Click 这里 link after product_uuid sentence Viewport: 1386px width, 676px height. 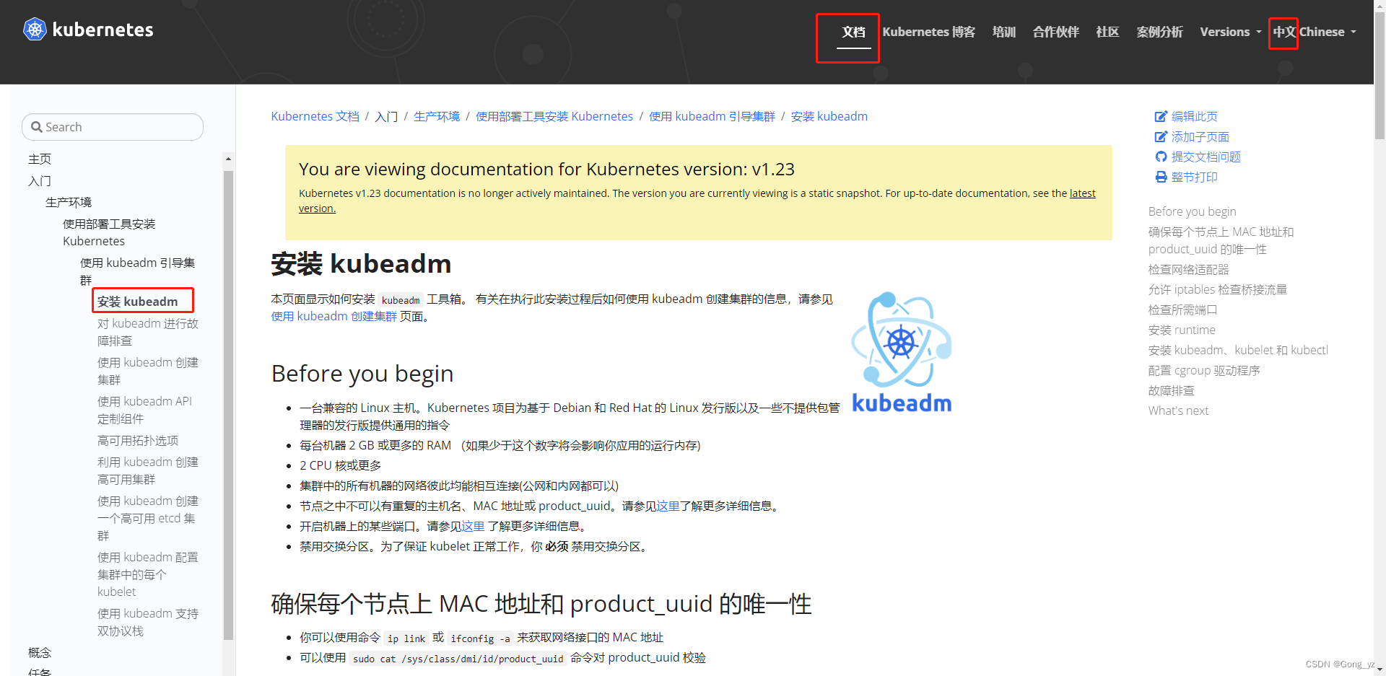click(x=668, y=506)
